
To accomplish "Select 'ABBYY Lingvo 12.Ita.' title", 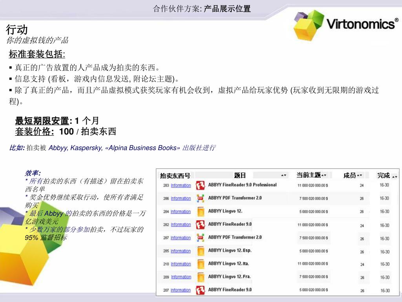I will click(228, 263).
